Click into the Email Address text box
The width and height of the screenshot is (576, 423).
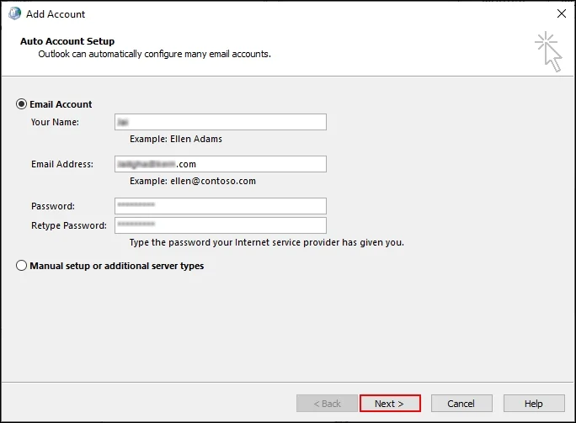click(221, 164)
